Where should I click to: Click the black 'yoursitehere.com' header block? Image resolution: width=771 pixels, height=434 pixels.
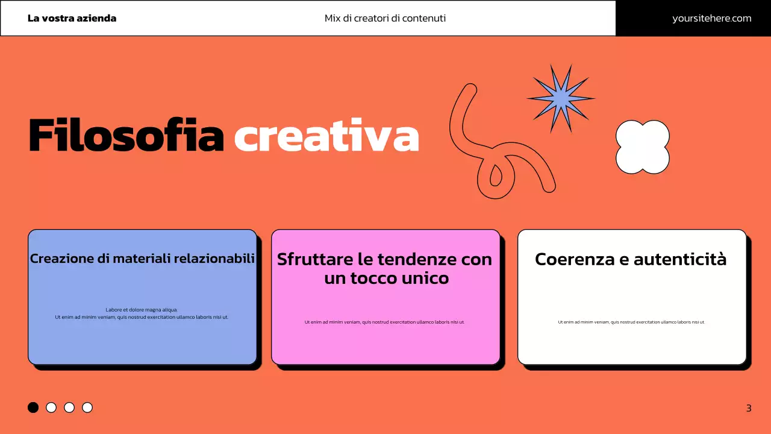[x=711, y=18]
